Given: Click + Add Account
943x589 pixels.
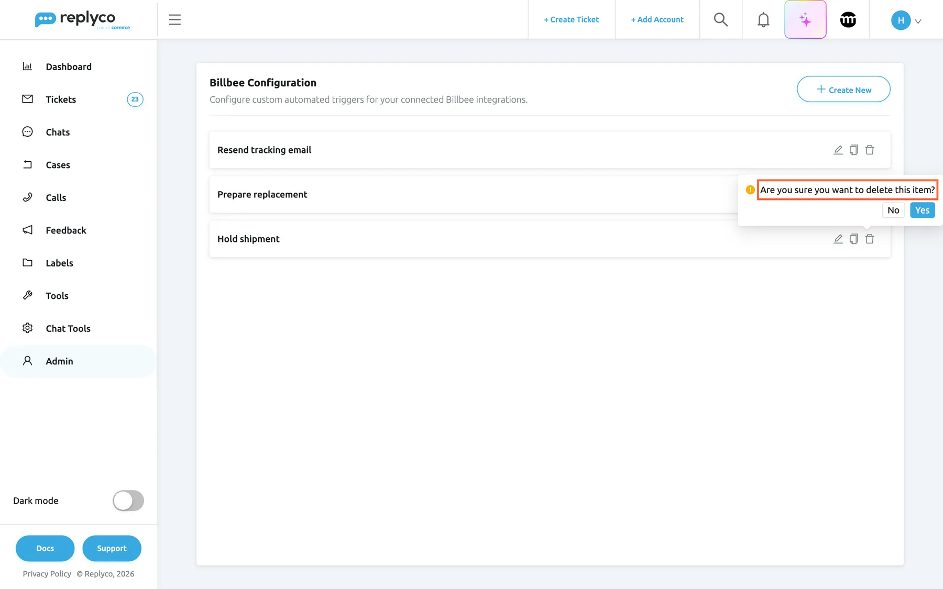Looking at the screenshot, I should click(657, 19).
